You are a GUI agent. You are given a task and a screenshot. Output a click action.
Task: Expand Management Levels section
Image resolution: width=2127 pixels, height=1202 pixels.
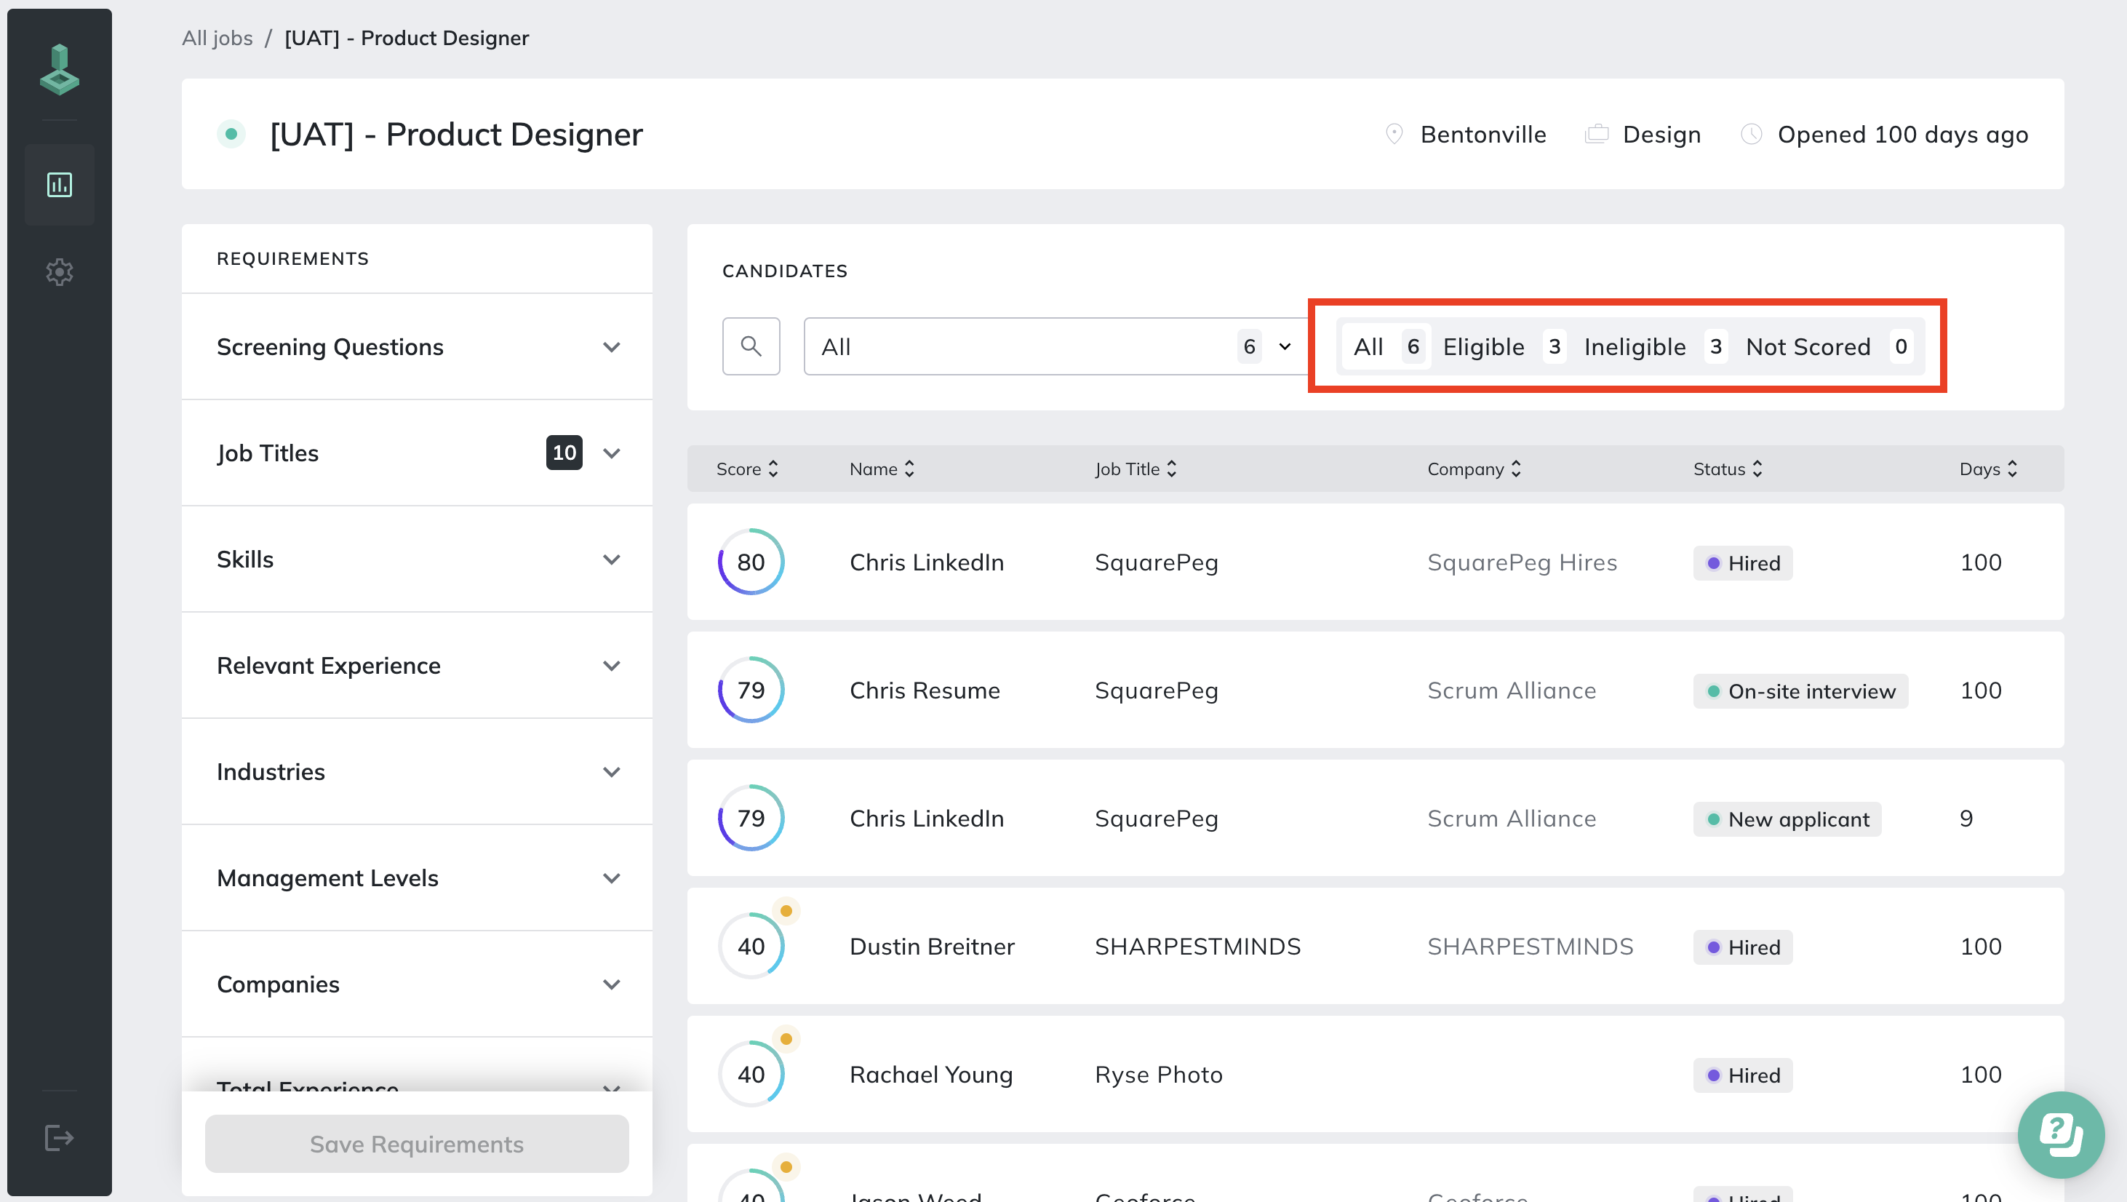[417, 878]
